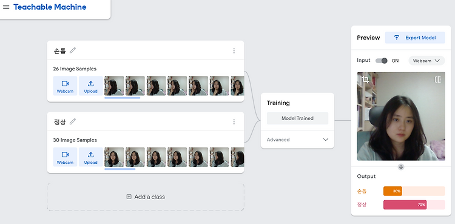Click the 정상 samples scrollbar
The height and width of the screenshot is (224, 455).
click(x=120, y=169)
